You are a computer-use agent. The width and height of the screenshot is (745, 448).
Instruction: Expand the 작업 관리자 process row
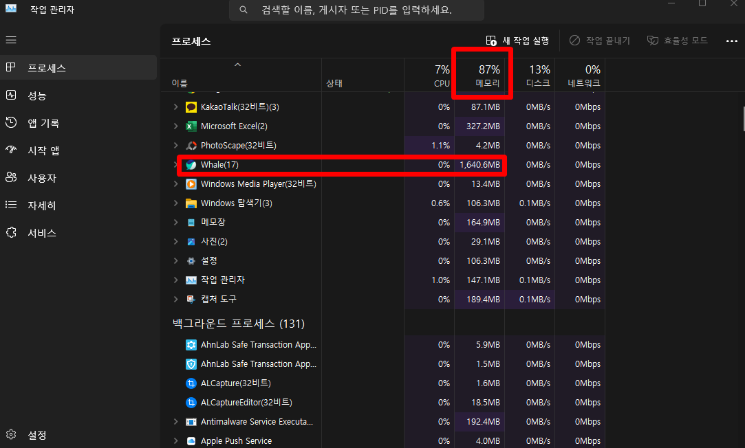[176, 280]
